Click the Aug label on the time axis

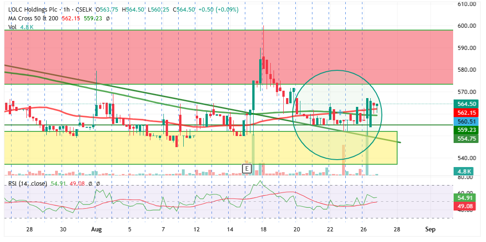pyautogui.click(x=96, y=230)
